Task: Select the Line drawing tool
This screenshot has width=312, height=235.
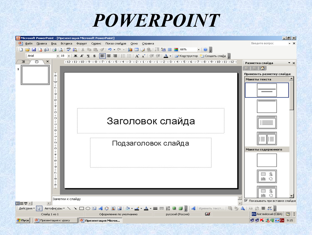Action: click(x=69, y=208)
